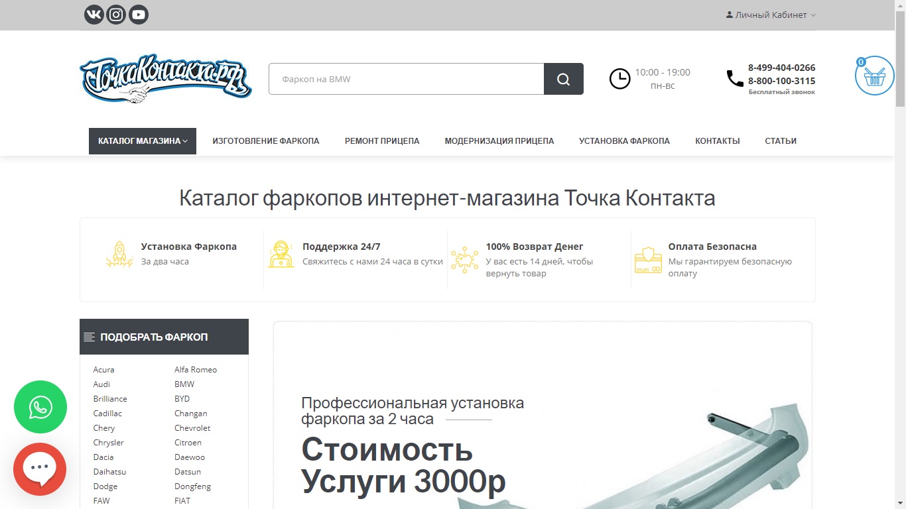
Task: Open the red chat bubble widget
Action: pyautogui.click(x=40, y=469)
